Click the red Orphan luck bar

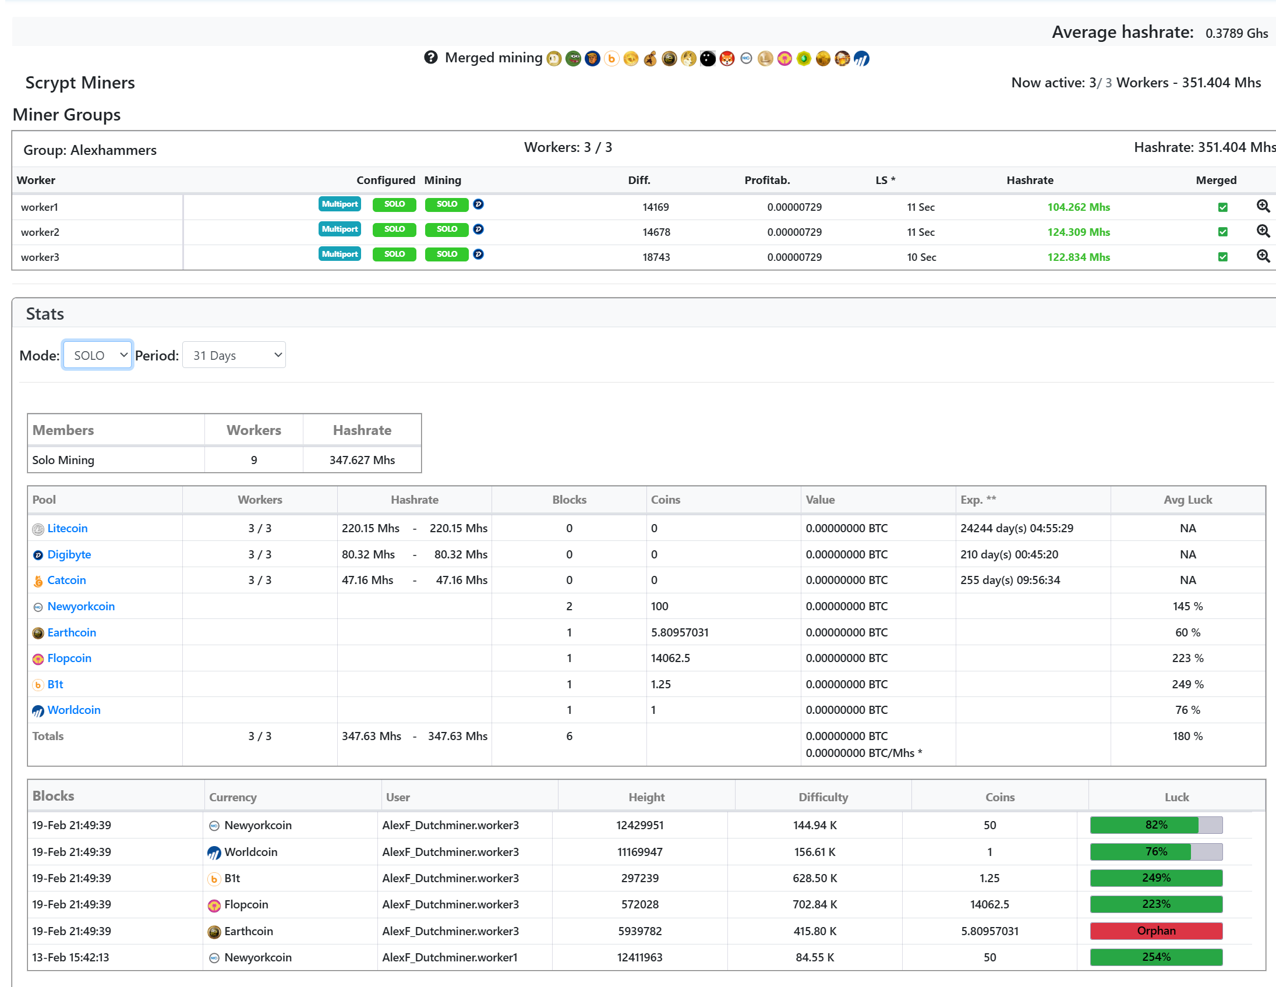click(1155, 931)
